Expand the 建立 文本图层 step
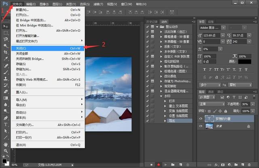 point(165,106)
